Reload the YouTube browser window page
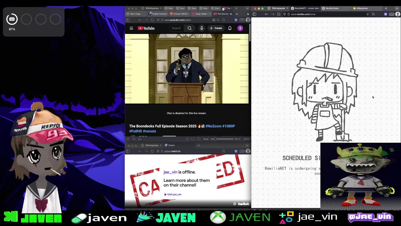401x226 pixels. [x=152, y=20]
